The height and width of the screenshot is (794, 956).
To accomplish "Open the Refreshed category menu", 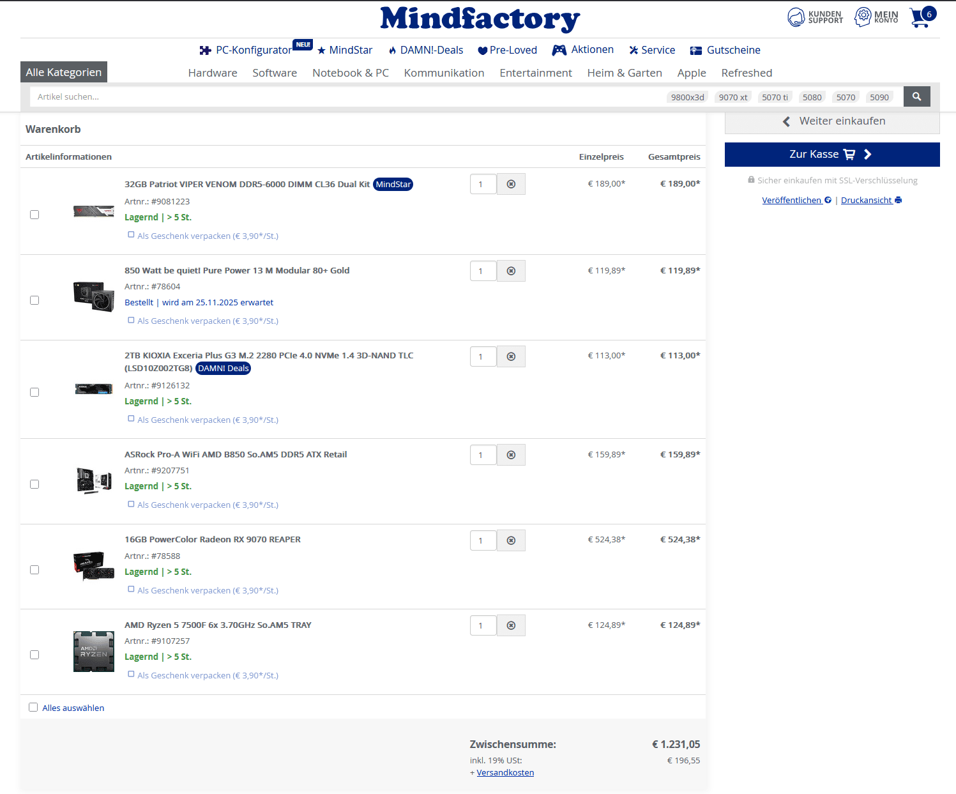I will tap(747, 73).
